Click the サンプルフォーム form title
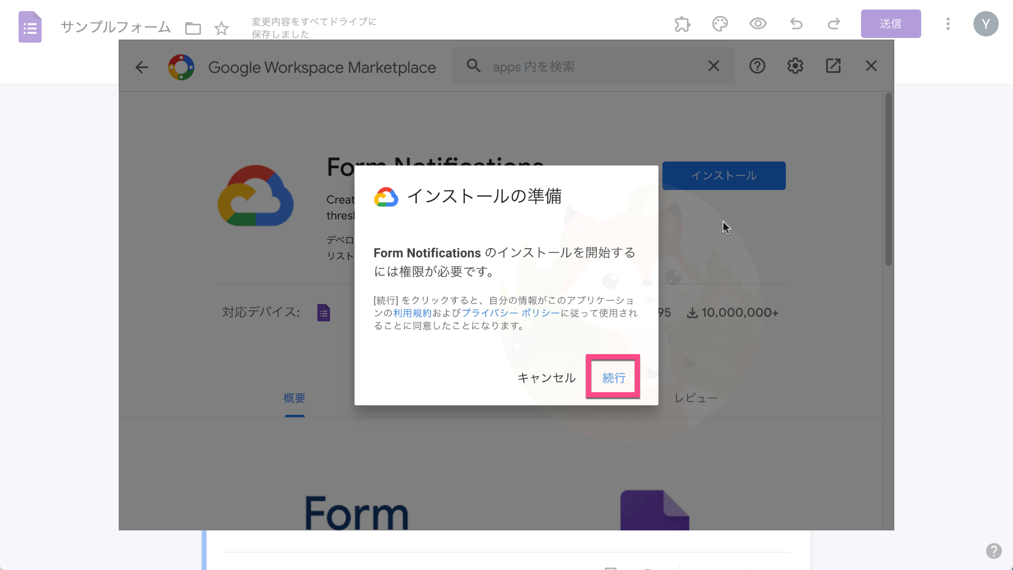1013x570 pixels. click(x=116, y=27)
